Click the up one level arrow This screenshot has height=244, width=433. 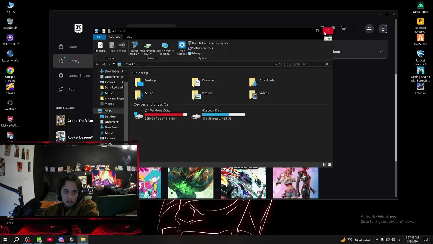click(114, 64)
